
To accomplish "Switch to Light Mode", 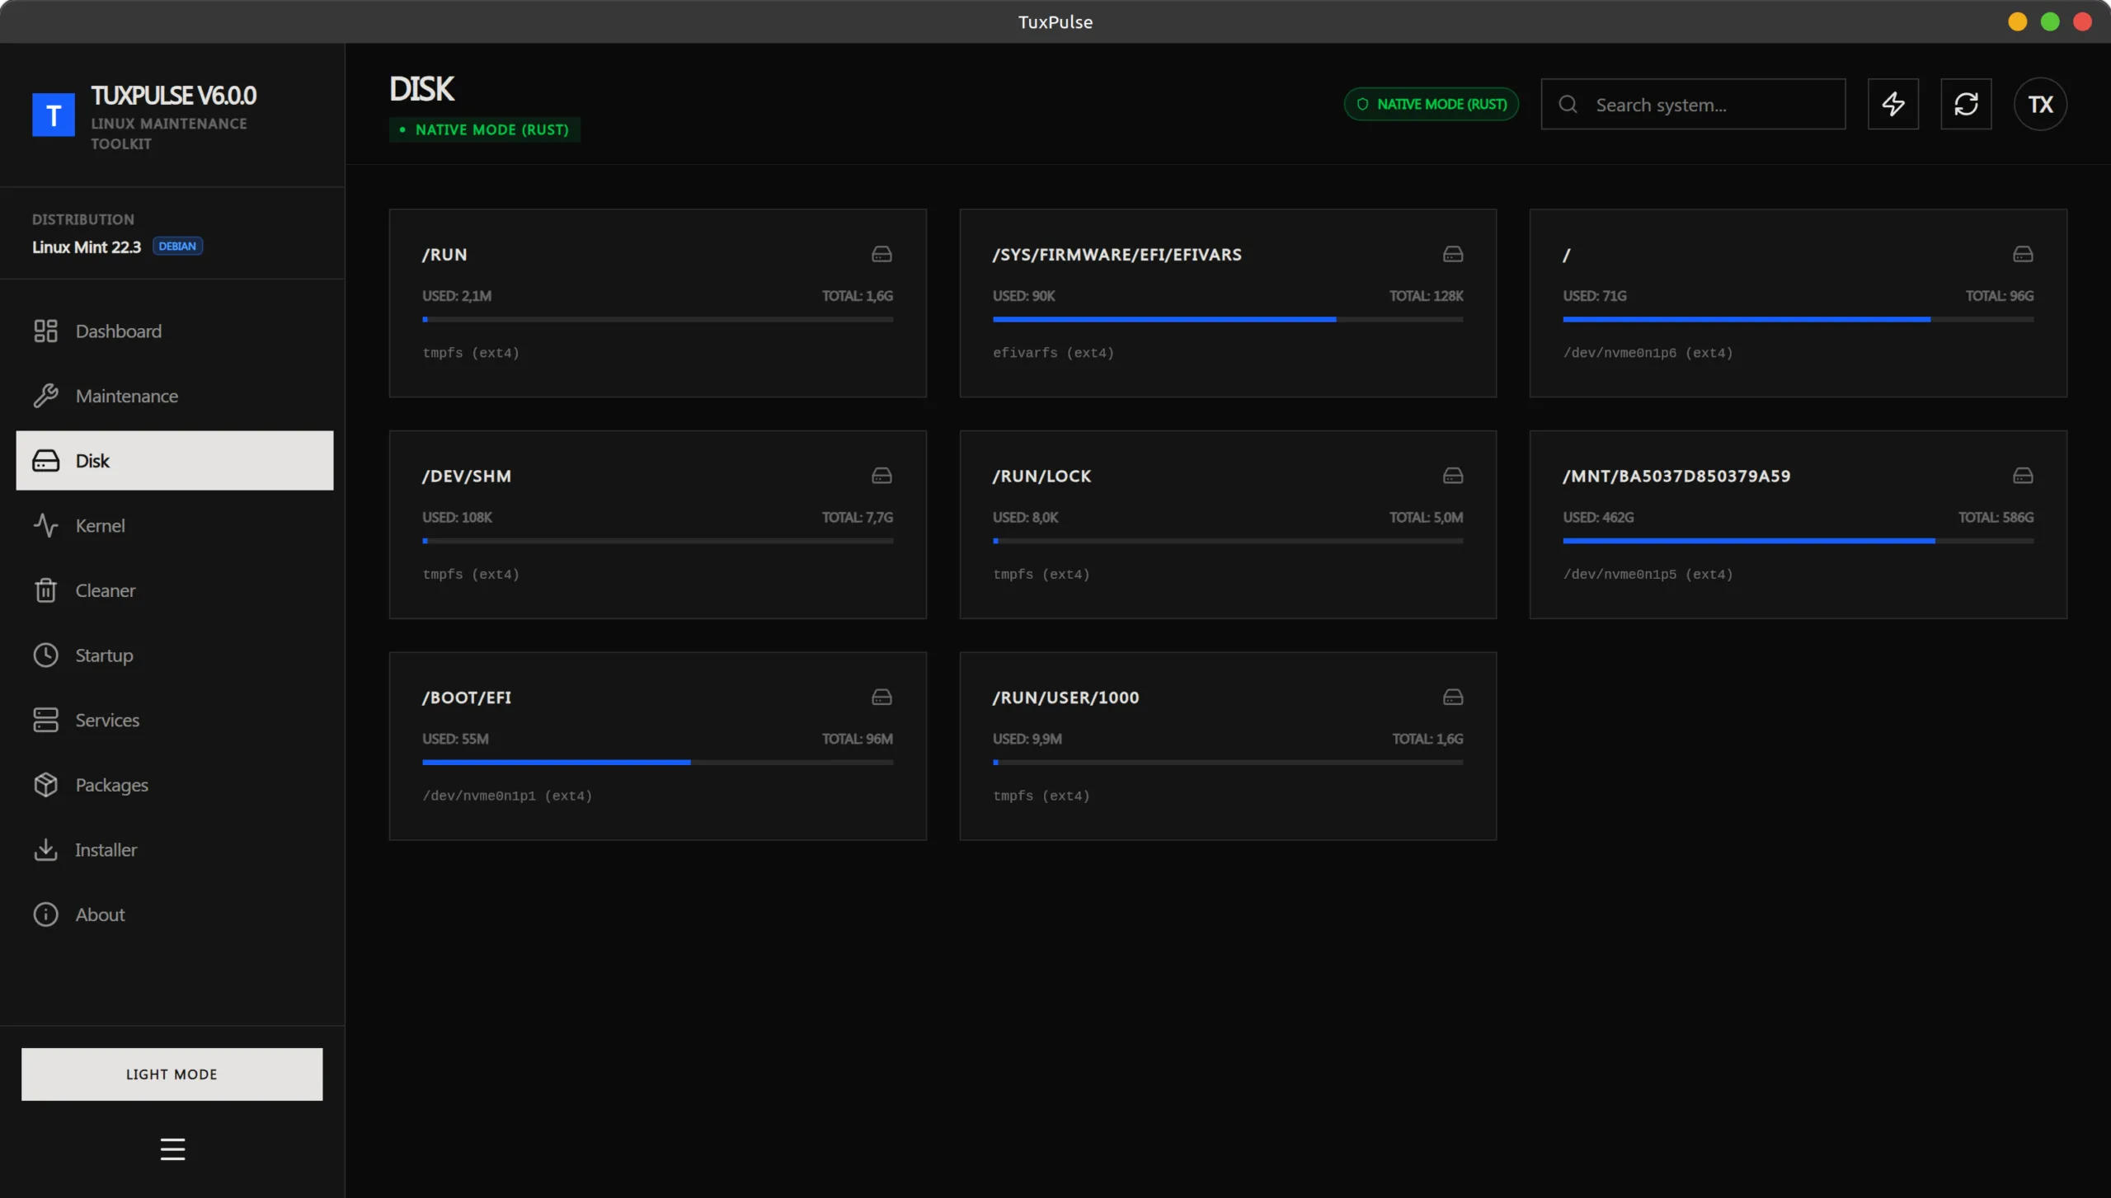I will (172, 1074).
